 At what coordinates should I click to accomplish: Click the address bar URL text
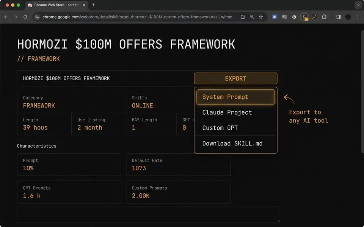(x=139, y=17)
